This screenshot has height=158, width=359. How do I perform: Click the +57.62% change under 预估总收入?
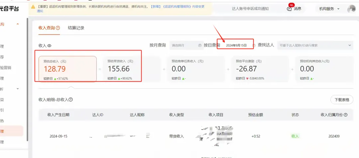[62, 79]
